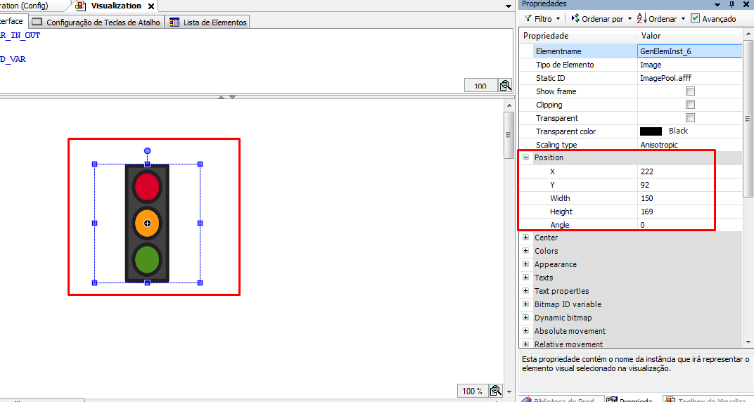Viewport: 754px width, 402px height.
Task: Toggle the Clipping checkbox
Action: coord(690,105)
